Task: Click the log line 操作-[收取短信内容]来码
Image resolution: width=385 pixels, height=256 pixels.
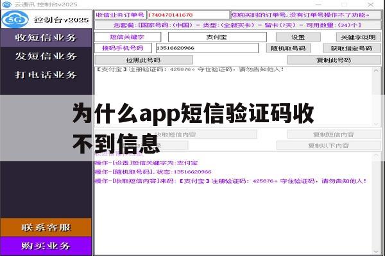Action: (x=231, y=181)
